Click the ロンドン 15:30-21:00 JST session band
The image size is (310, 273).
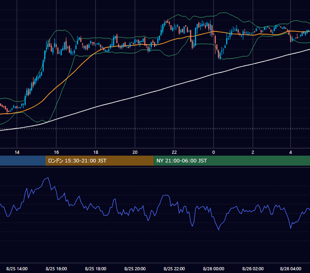pos(100,161)
